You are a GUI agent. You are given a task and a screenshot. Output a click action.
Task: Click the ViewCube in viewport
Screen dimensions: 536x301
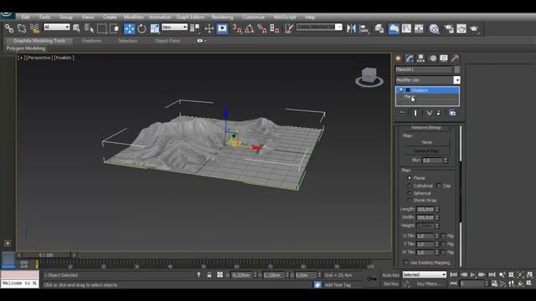click(369, 77)
